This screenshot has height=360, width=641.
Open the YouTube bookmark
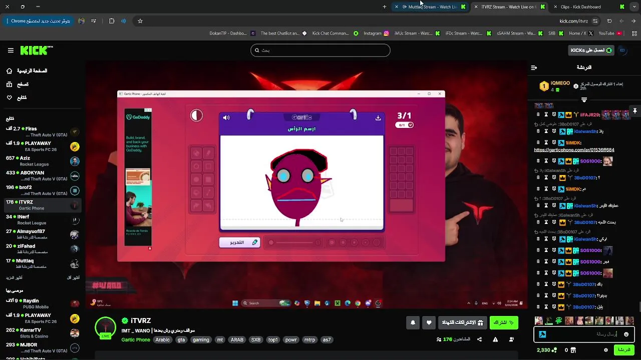[610, 33]
